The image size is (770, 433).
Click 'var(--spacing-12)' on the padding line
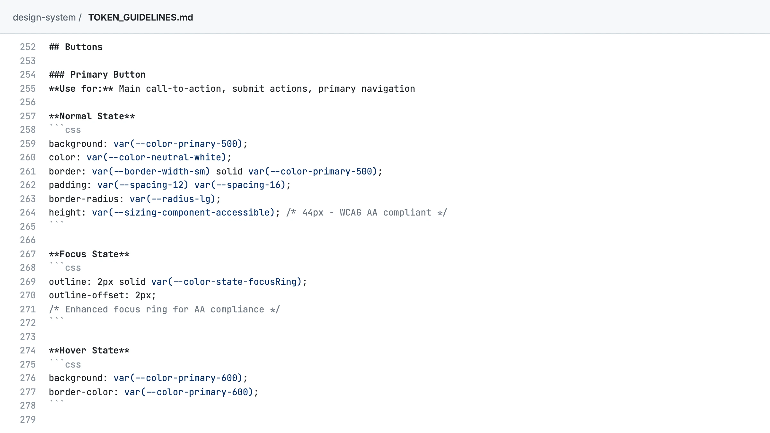tap(143, 185)
